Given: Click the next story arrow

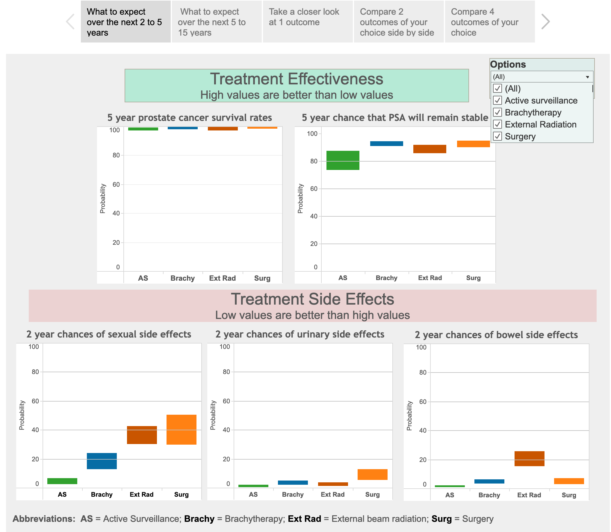Looking at the screenshot, I should click(x=545, y=22).
